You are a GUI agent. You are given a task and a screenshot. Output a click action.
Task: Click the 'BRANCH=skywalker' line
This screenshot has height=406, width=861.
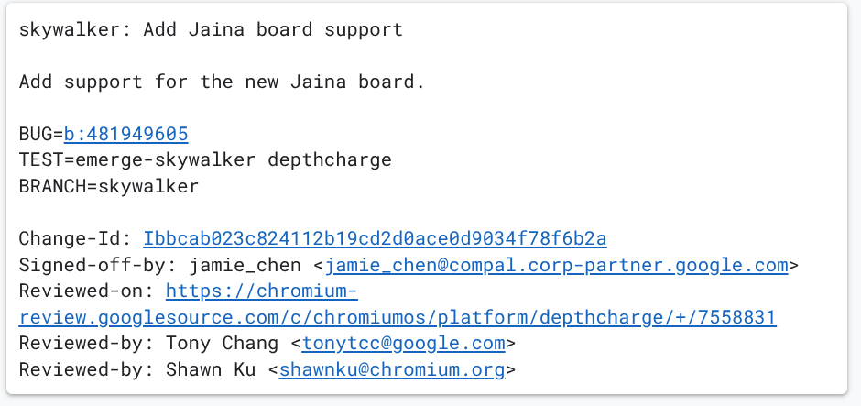[x=109, y=187]
